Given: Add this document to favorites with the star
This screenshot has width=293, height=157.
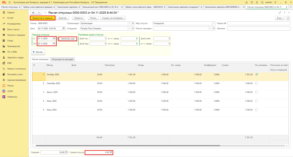Looking at the screenshot, I should click(46, 13).
